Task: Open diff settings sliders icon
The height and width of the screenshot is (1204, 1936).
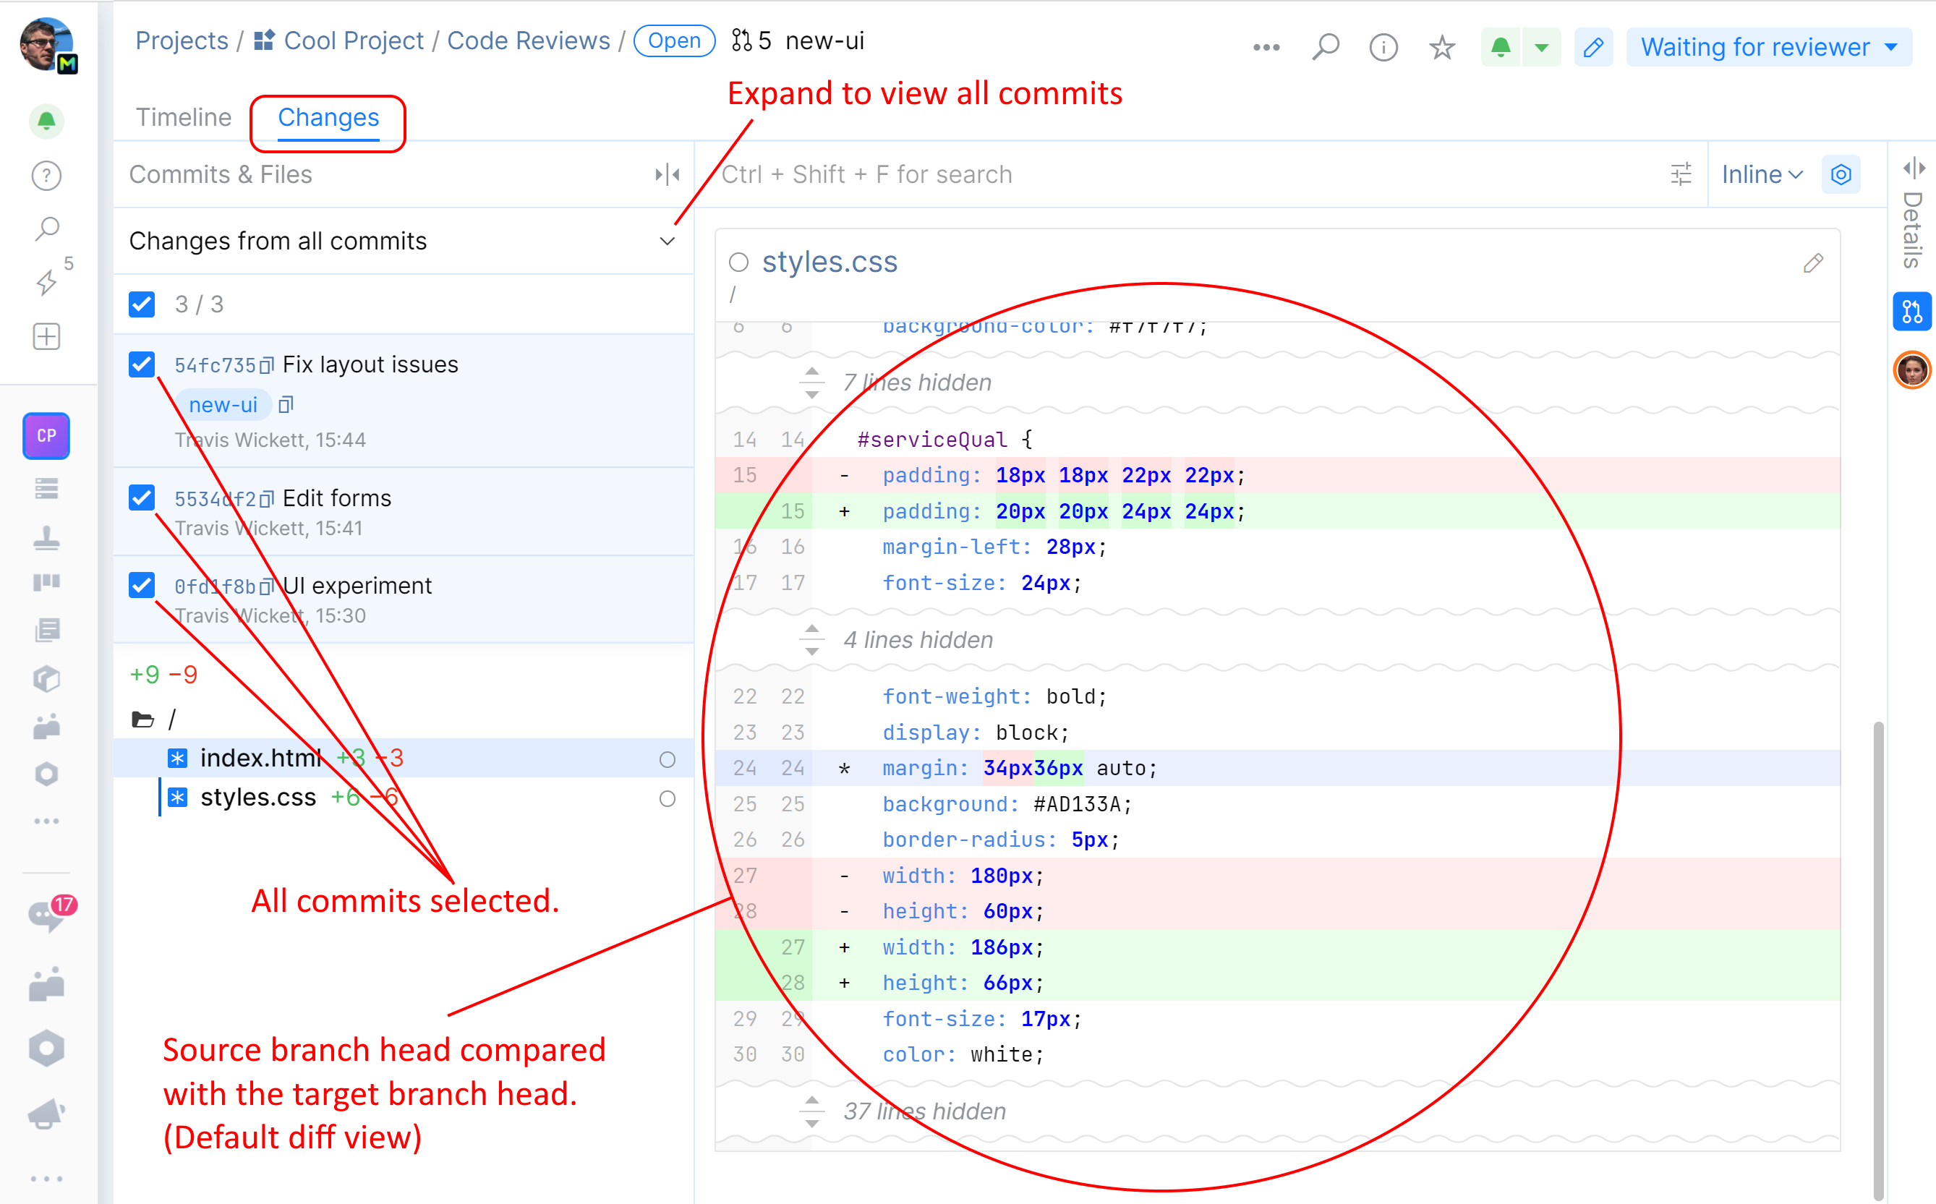Action: coord(1681,174)
